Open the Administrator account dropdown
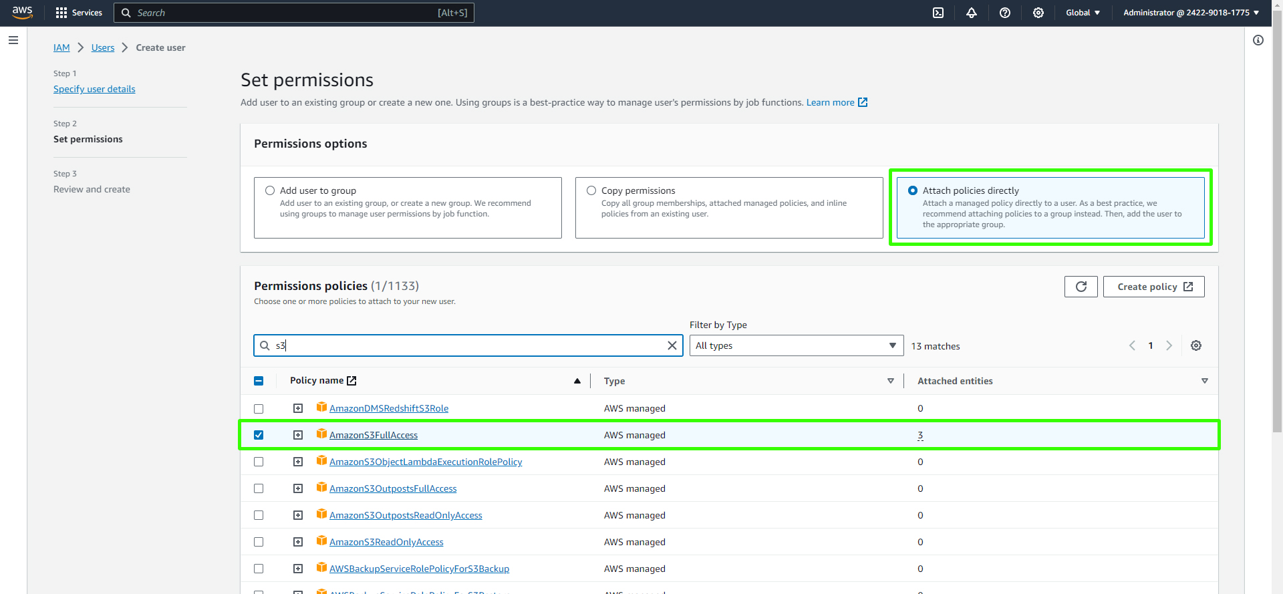The width and height of the screenshot is (1283, 594). (1191, 13)
